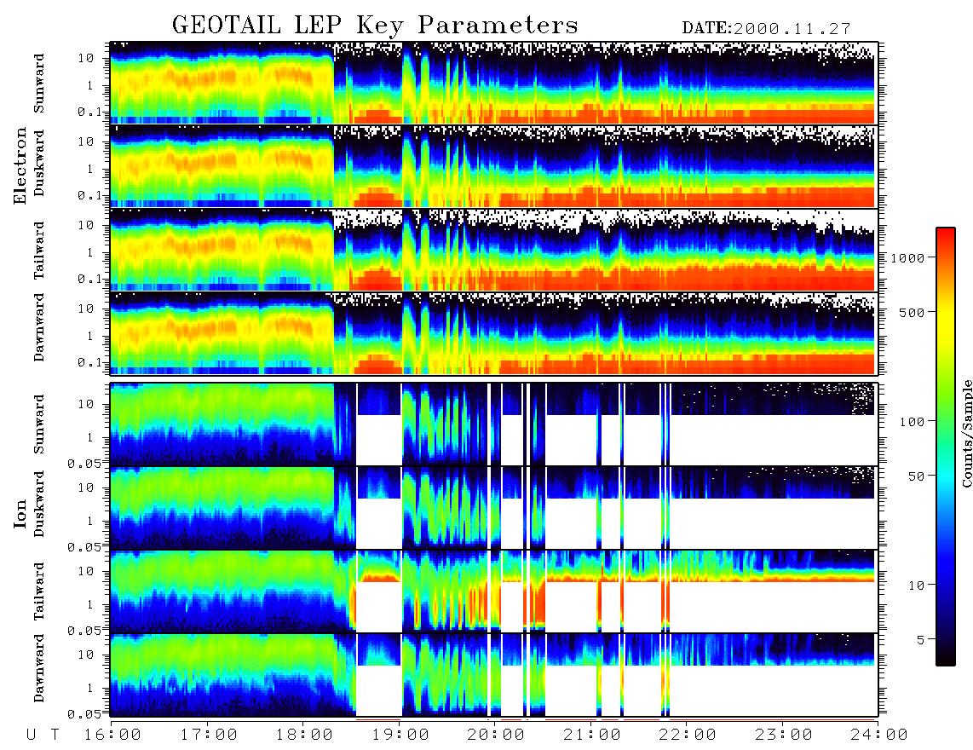Click the "16:00" time tick label
Image resolution: width=973 pixels, height=750 pixels.
(x=112, y=735)
